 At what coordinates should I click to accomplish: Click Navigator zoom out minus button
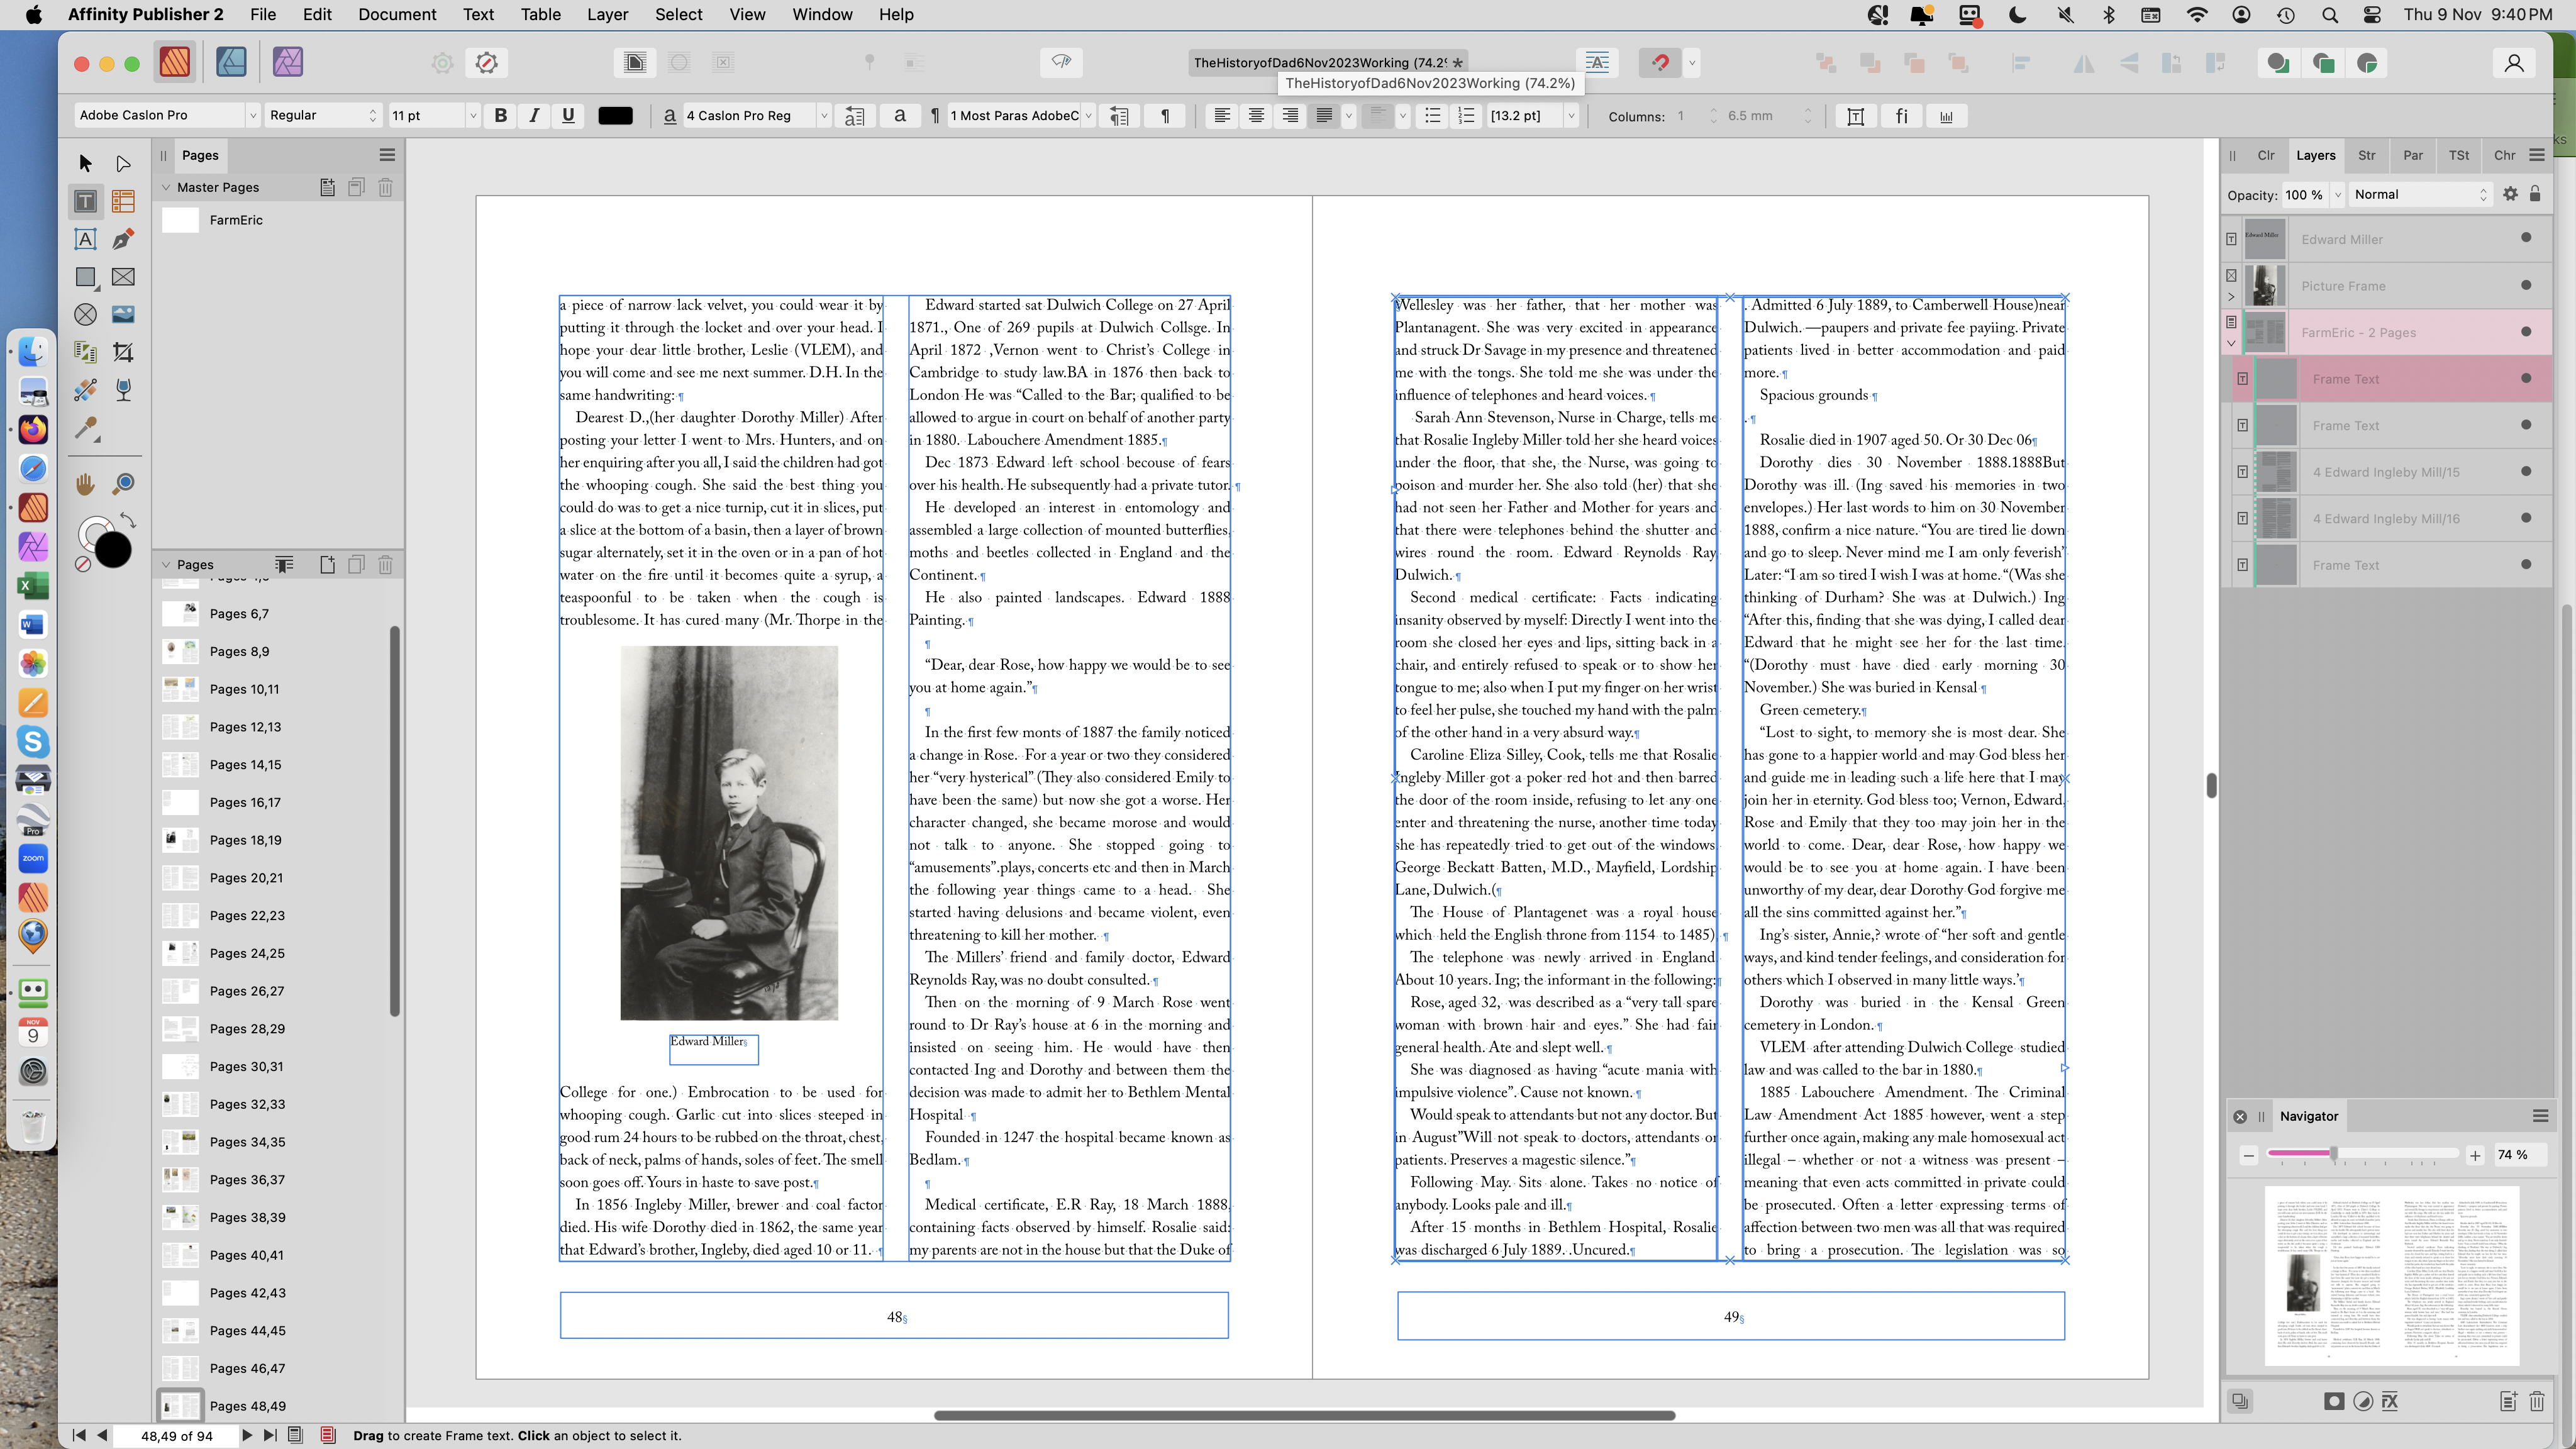2248,1155
